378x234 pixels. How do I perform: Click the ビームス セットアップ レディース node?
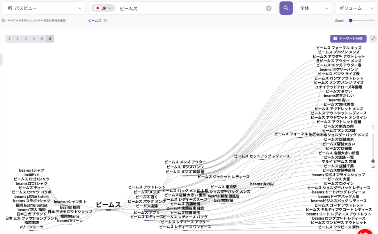[x=262, y=156]
